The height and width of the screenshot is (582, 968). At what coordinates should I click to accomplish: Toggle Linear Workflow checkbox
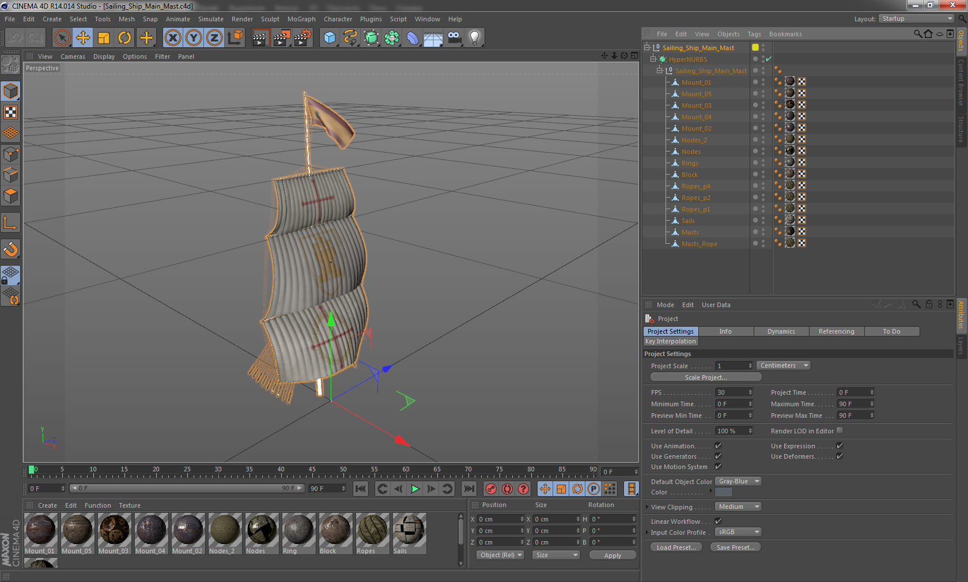click(x=718, y=521)
